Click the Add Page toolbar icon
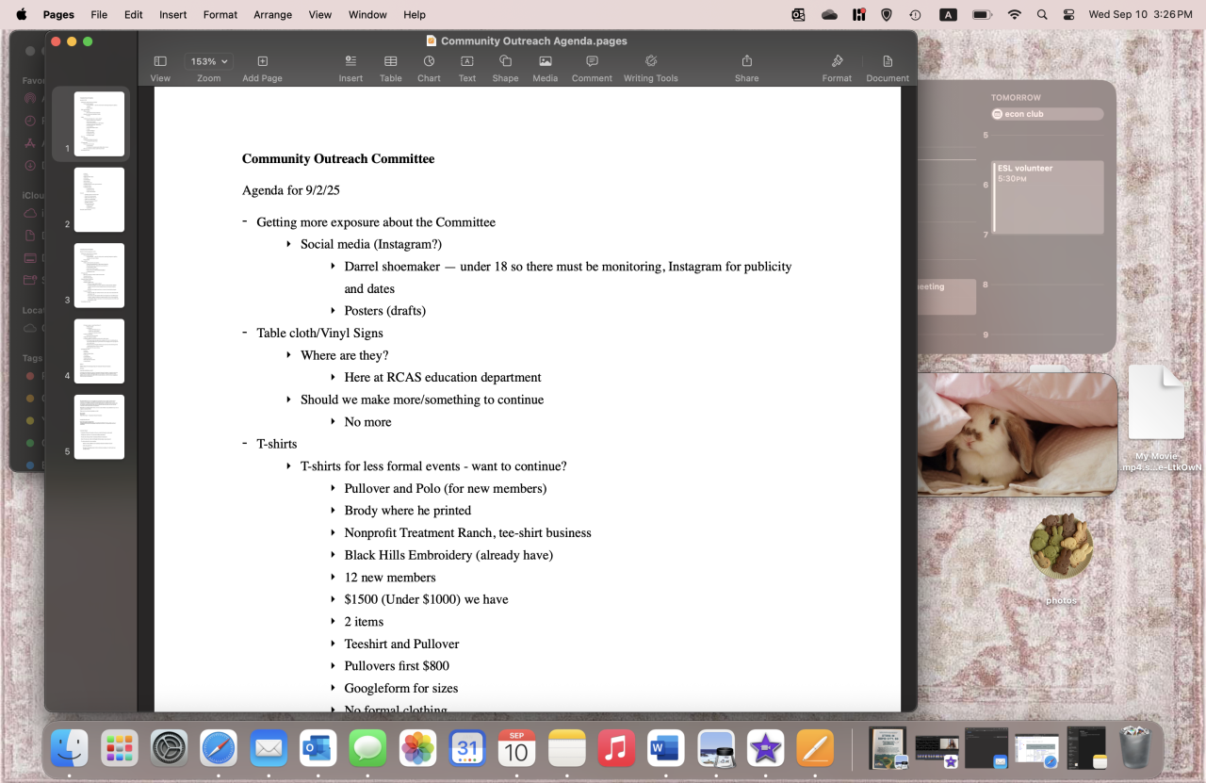 [x=263, y=61]
